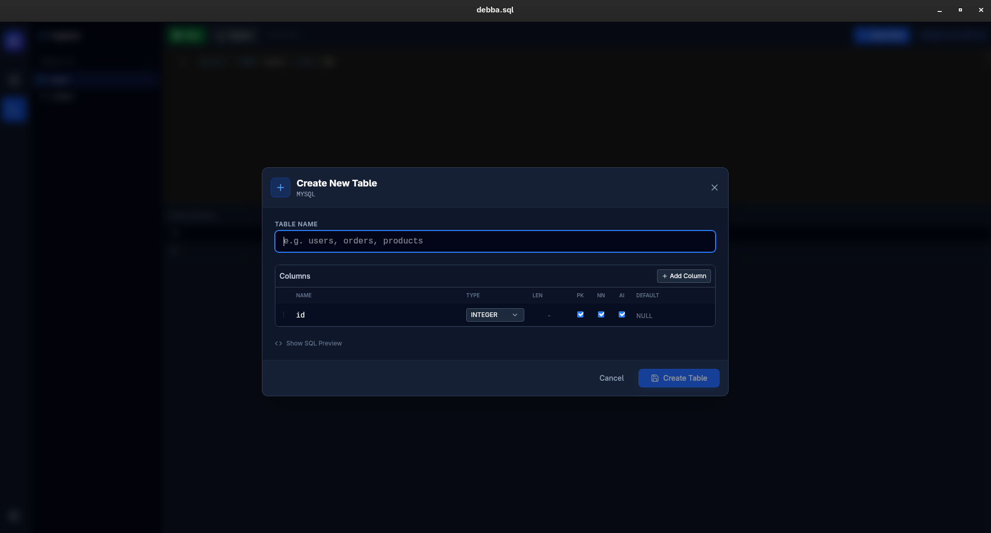Viewport: 991px width, 533px height.
Task: Click the plus icon on the Add Column button
Action: pyautogui.click(x=664, y=276)
